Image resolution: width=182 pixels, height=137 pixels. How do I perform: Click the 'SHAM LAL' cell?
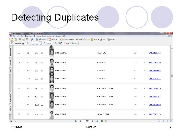tap(101, 53)
